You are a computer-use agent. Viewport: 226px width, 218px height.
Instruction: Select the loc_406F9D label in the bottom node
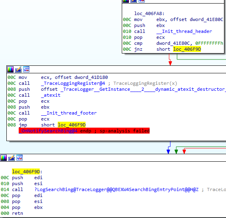(26, 172)
